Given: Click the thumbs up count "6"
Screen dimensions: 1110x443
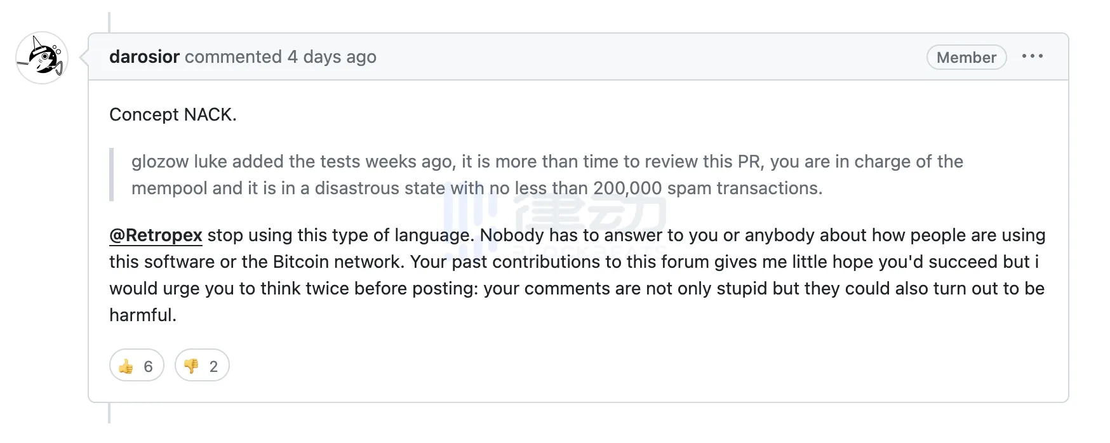Looking at the screenshot, I should coord(148,366).
